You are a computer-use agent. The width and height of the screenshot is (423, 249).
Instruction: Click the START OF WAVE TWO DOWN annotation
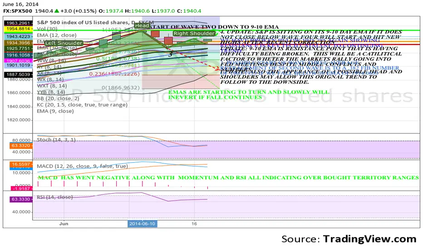coord(213,27)
